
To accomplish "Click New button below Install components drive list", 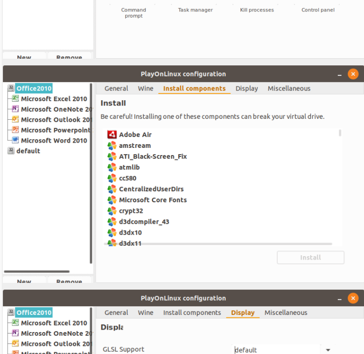I will [24, 280].
